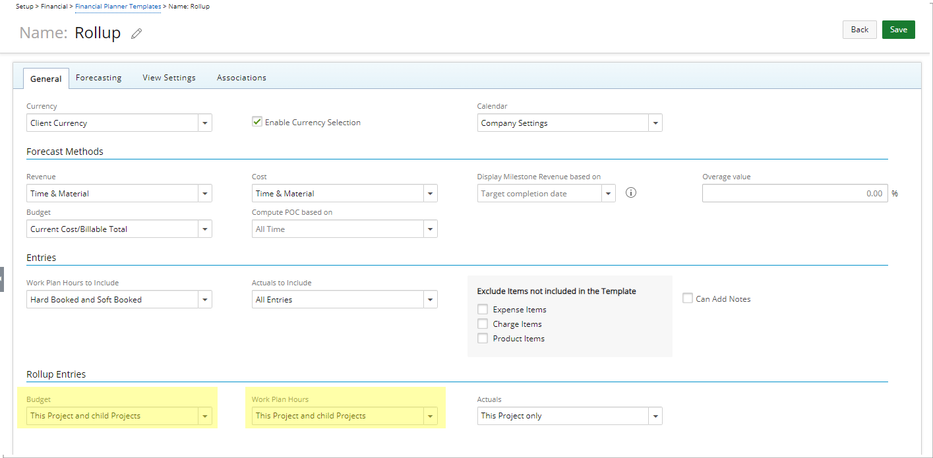Click the Save button
This screenshot has height=458, width=933.
[899, 30]
